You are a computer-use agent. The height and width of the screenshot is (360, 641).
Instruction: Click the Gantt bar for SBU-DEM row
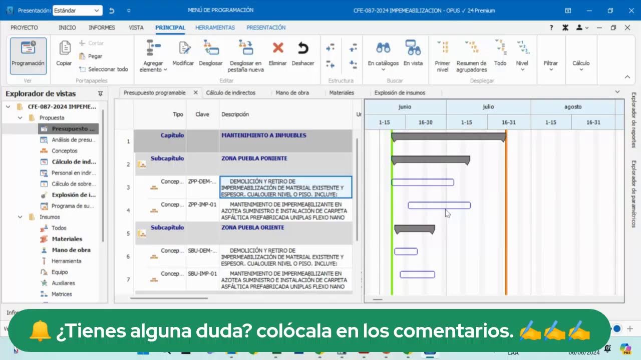coord(406,251)
